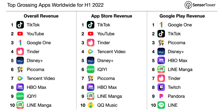Click the Disney+ icon under App Store Revenue
Image resolution: width=222 pixels, height=112 pixels.
91,61
